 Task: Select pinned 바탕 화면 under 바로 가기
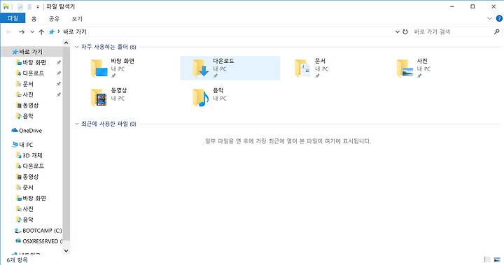point(31,62)
